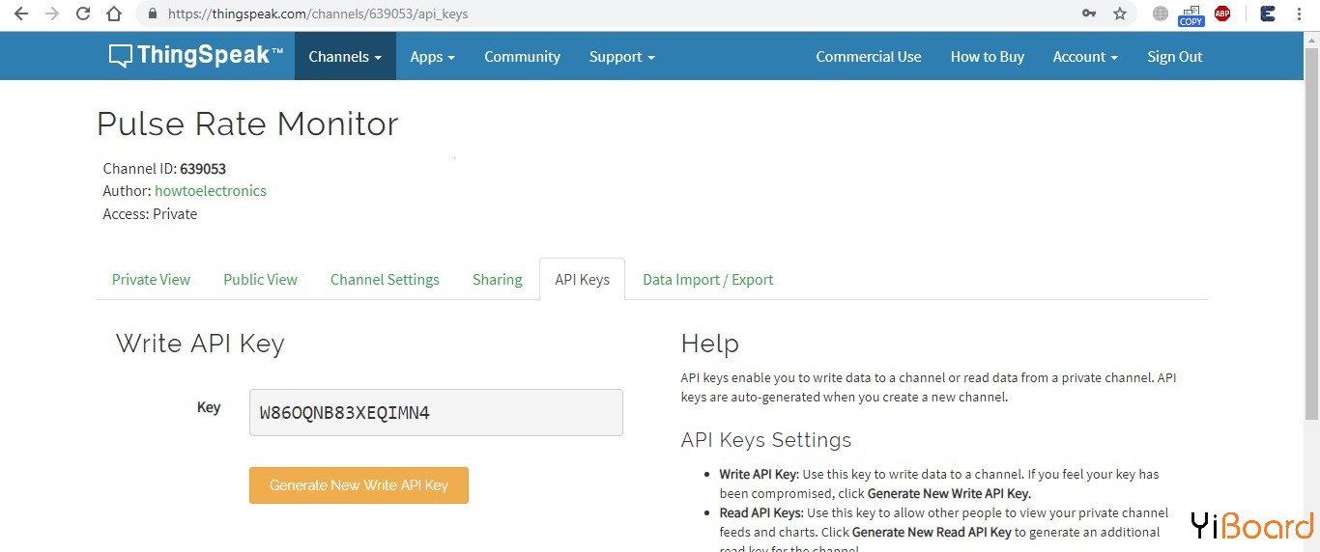Switch to the Channel Settings tab
Image resolution: width=1320 pixels, height=552 pixels.
click(385, 279)
